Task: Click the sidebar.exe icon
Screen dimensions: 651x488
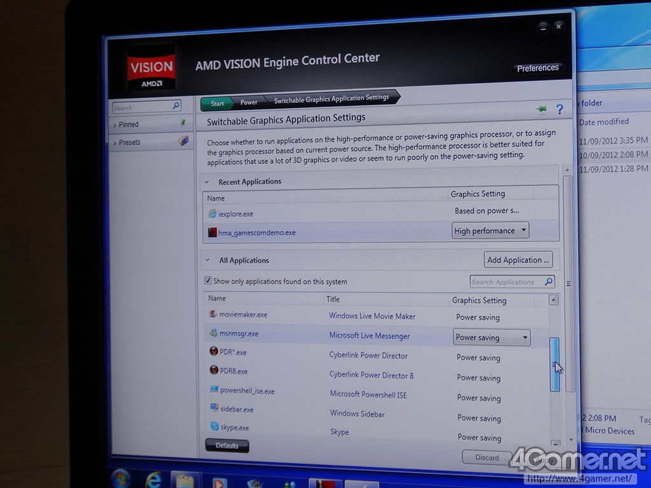Action: pos(214,407)
